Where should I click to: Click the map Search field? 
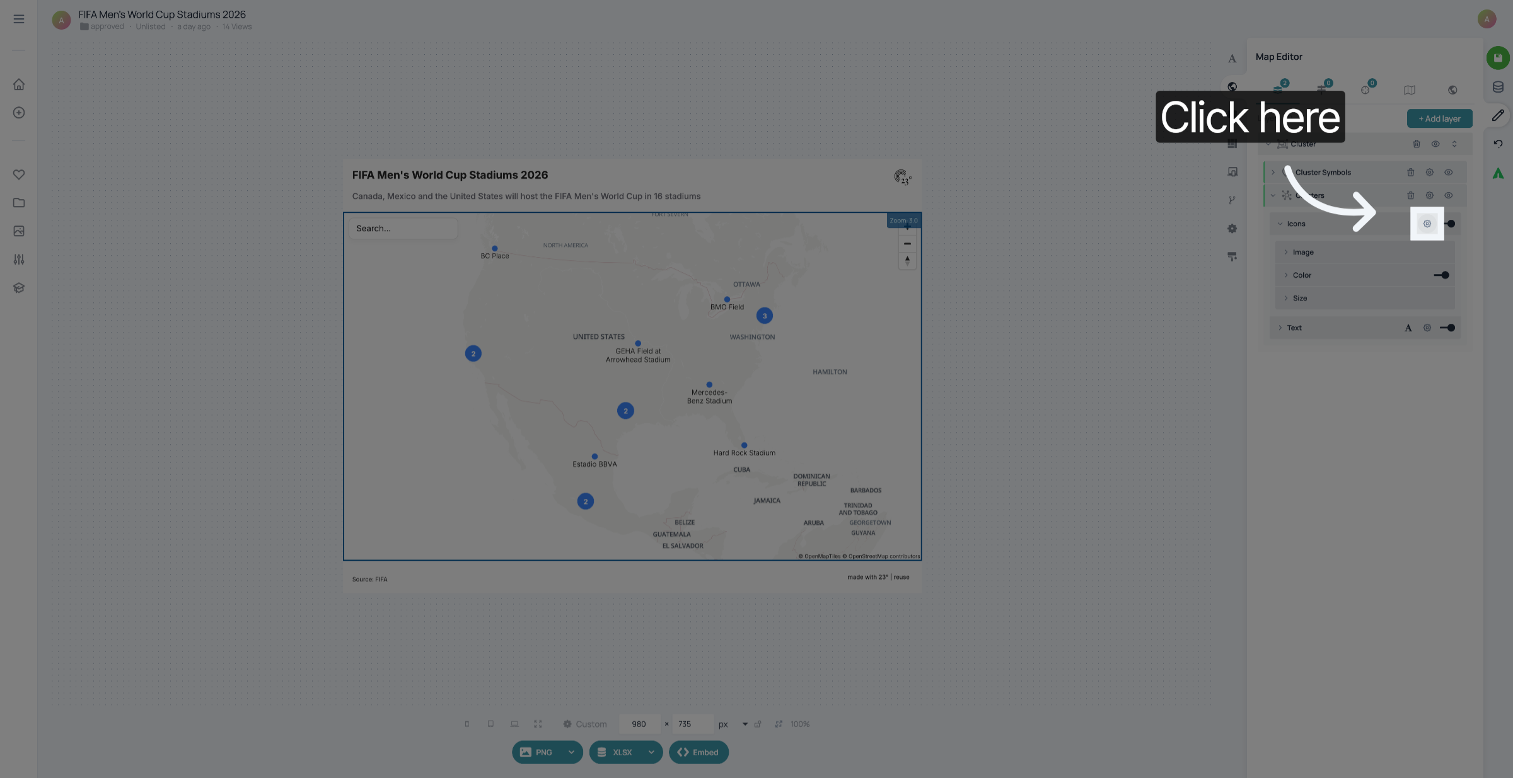(403, 229)
